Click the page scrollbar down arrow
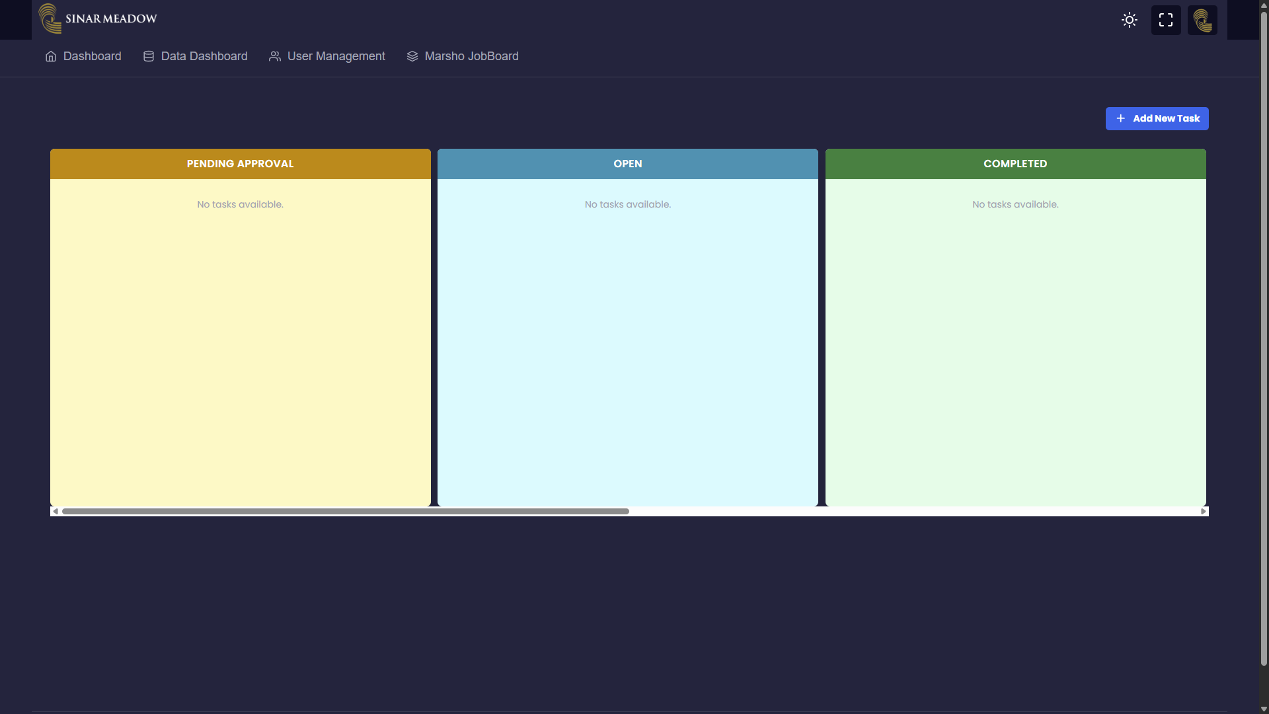Viewport: 1269px width, 714px height. point(1264,709)
